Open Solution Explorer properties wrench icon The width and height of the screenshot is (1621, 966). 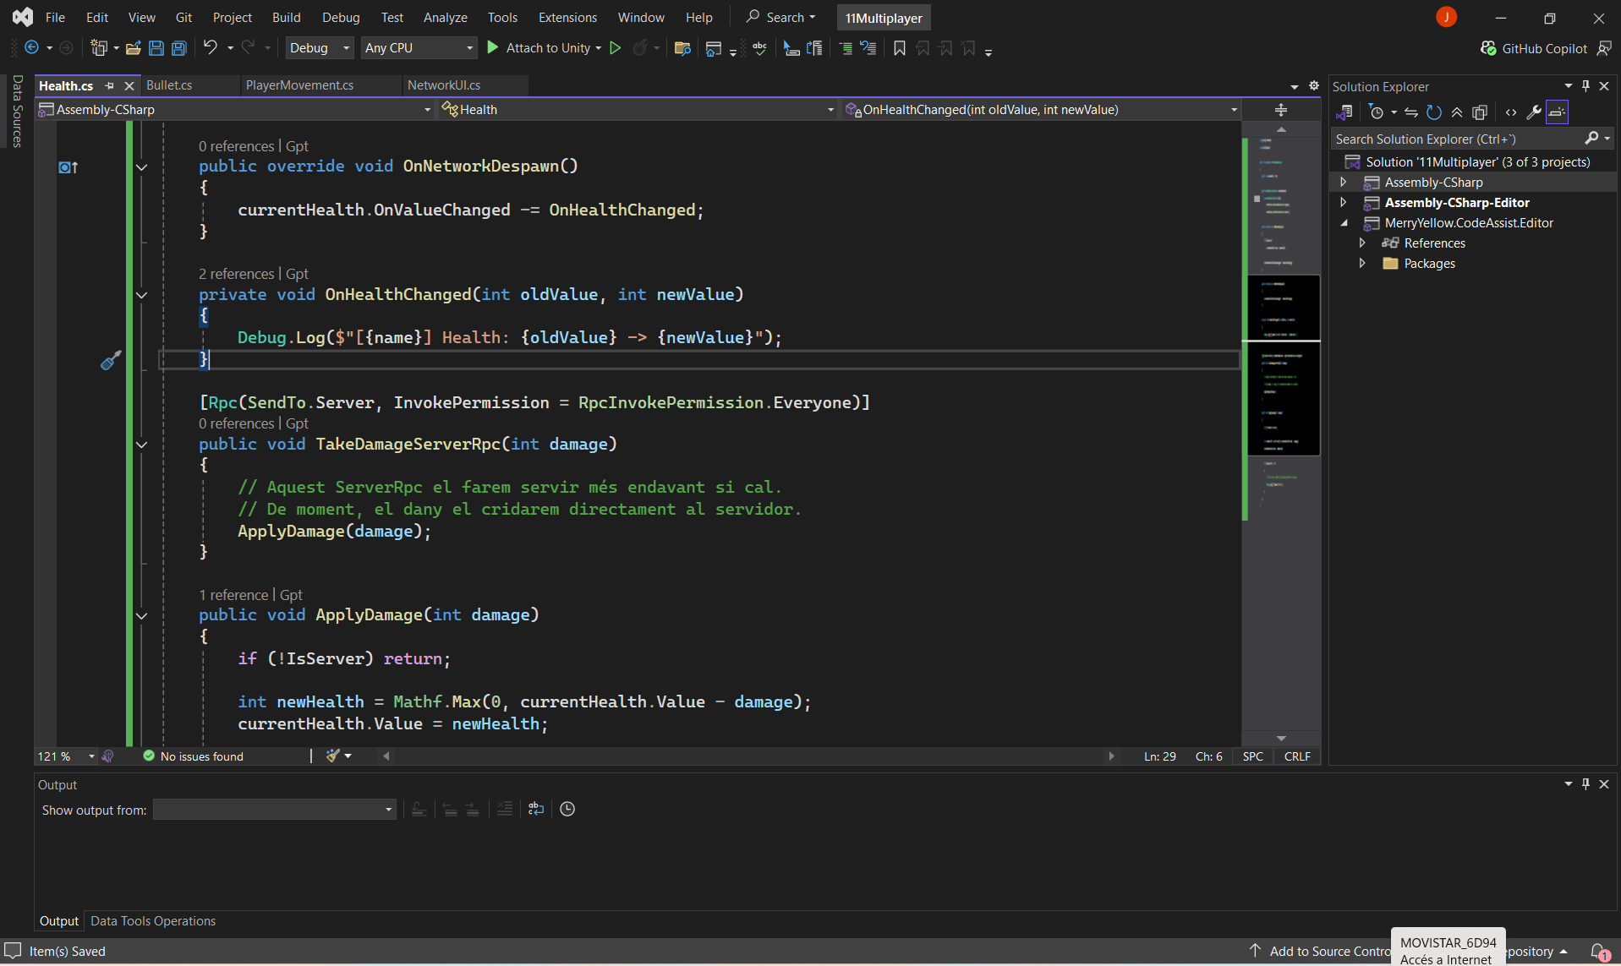click(1533, 112)
